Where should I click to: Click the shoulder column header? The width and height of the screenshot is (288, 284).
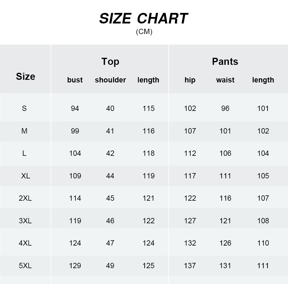point(110,80)
